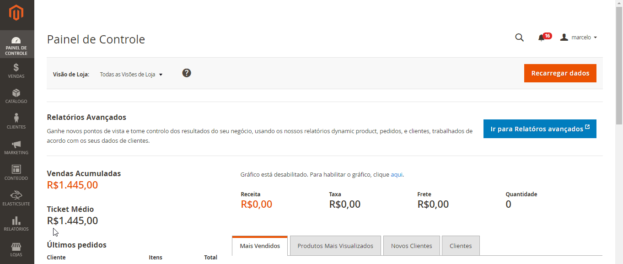This screenshot has height=264, width=623.
Task: Switch to the Novos Clientes tab
Action: 412,246
